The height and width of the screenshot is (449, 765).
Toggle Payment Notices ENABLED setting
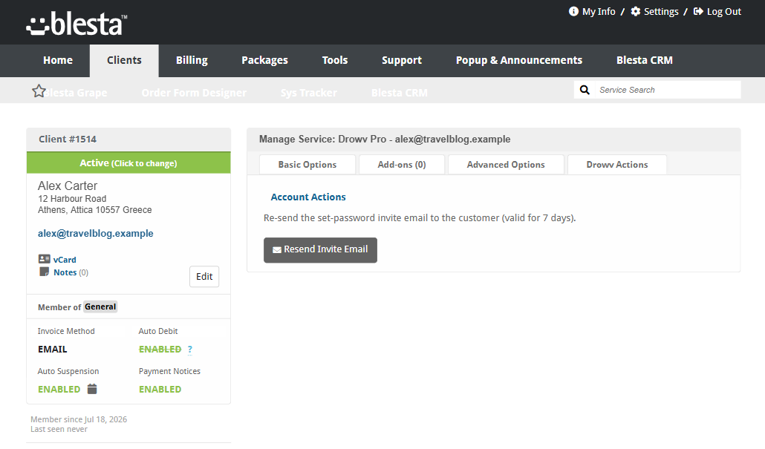pyautogui.click(x=160, y=390)
